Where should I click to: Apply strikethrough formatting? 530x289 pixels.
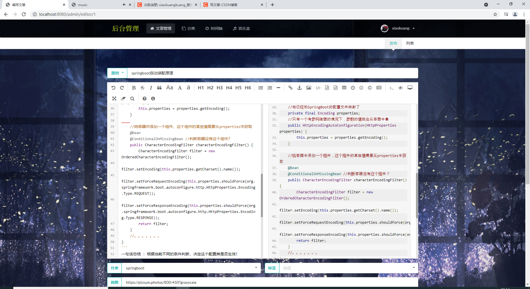pyautogui.click(x=142, y=88)
